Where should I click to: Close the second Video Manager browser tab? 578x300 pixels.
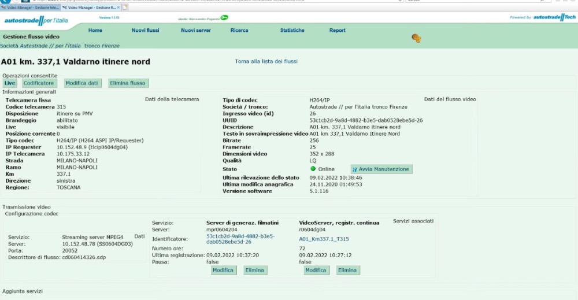tap(118, 8)
